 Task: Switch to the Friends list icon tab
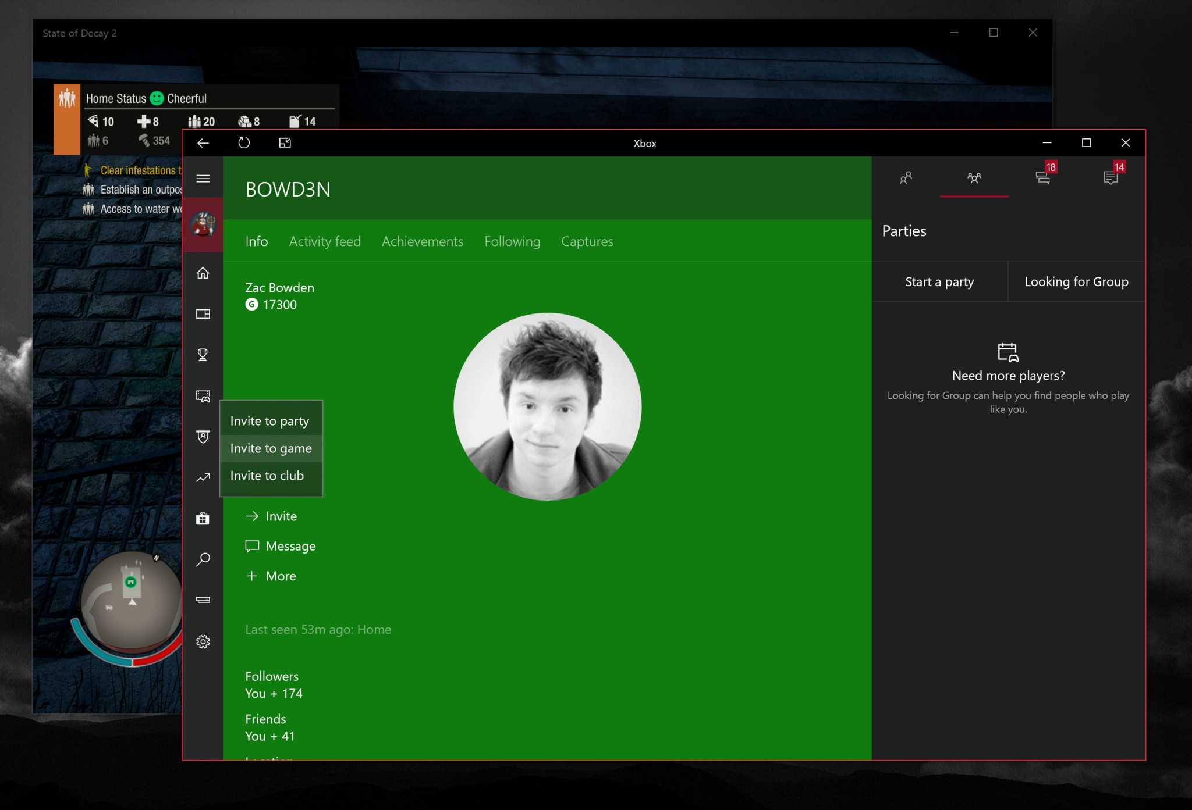[x=906, y=178]
